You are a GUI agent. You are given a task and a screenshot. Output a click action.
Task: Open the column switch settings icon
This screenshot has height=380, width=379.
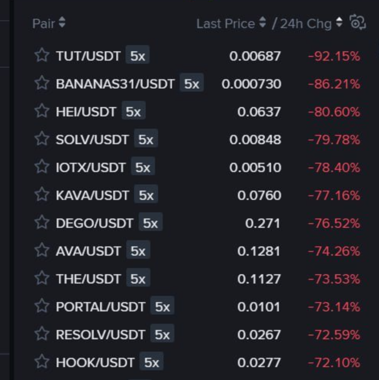coord(357,23)
